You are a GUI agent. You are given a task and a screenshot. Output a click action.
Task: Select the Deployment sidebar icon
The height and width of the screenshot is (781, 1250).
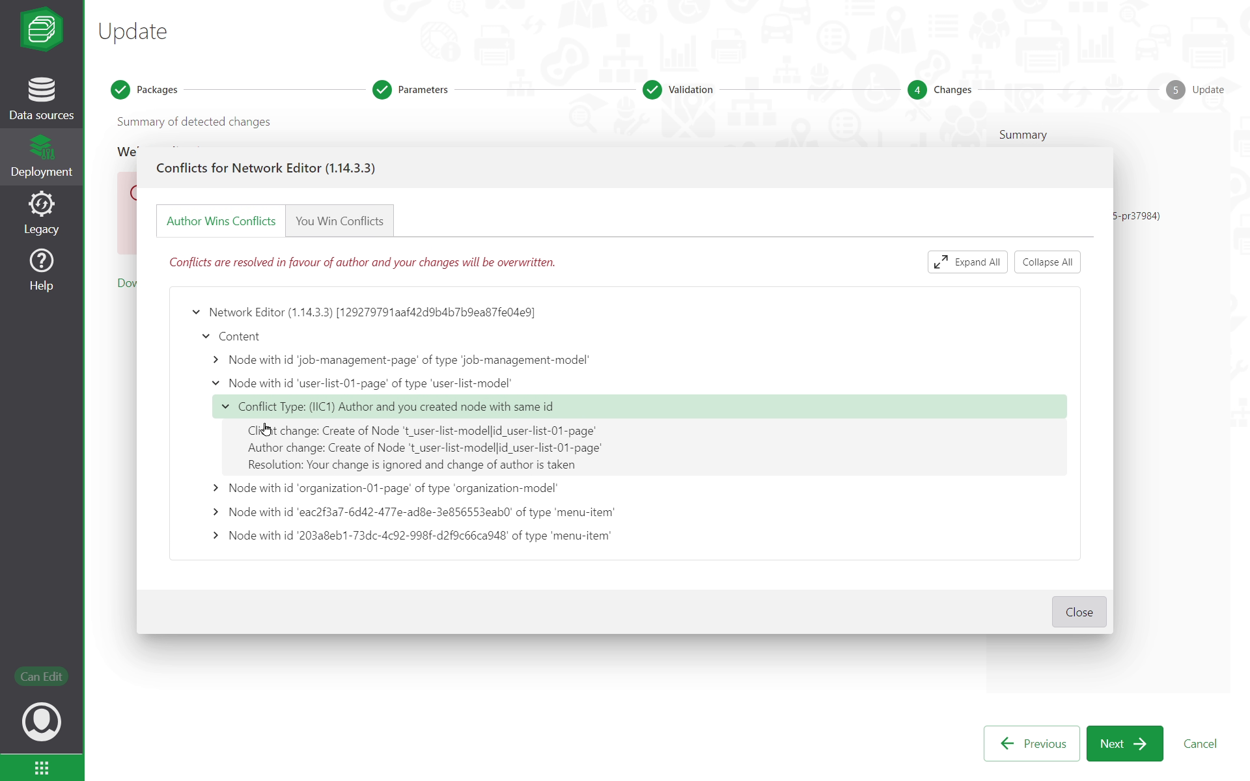[x=41, y=148]
